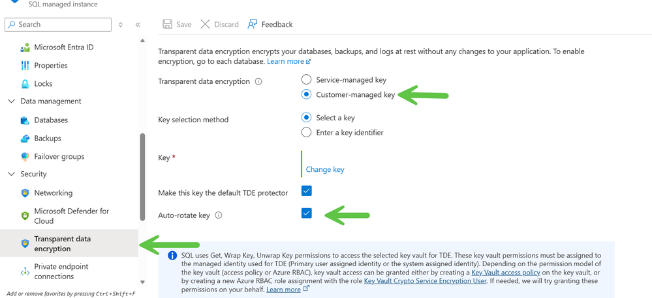The image size is (652, 298).
Task: Open Transparent data encryption menu item
Action: coord(69,244)
